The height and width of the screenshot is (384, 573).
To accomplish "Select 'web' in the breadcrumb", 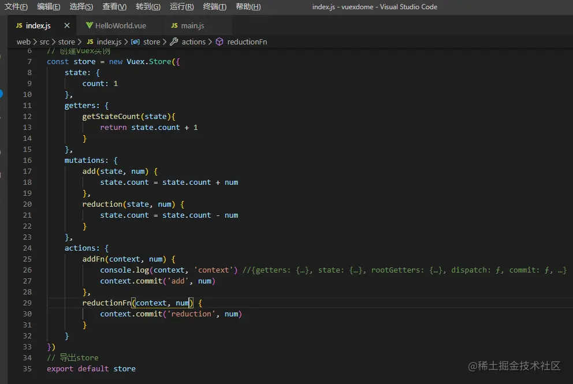I will pyautogui.click(x=23, y=42).
